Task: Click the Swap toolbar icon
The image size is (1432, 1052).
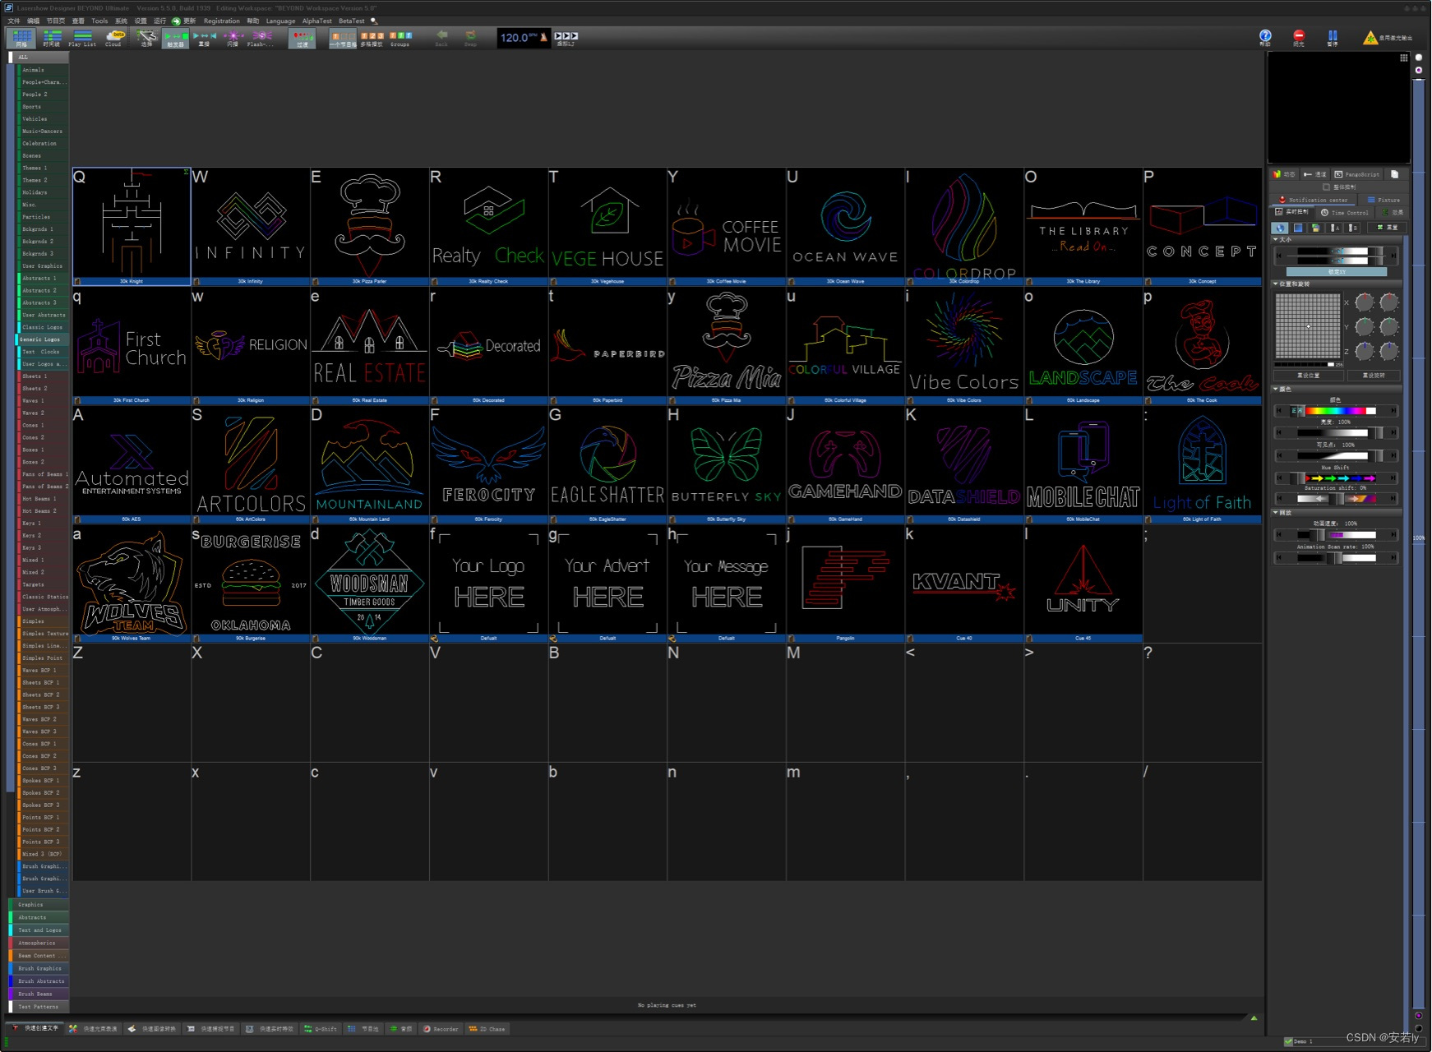Action: 470,37
